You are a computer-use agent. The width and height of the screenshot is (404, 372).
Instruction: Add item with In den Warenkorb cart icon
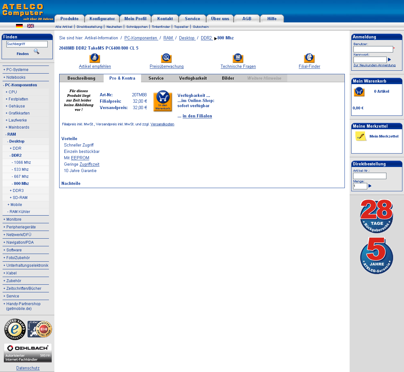[x=163, y=101]
